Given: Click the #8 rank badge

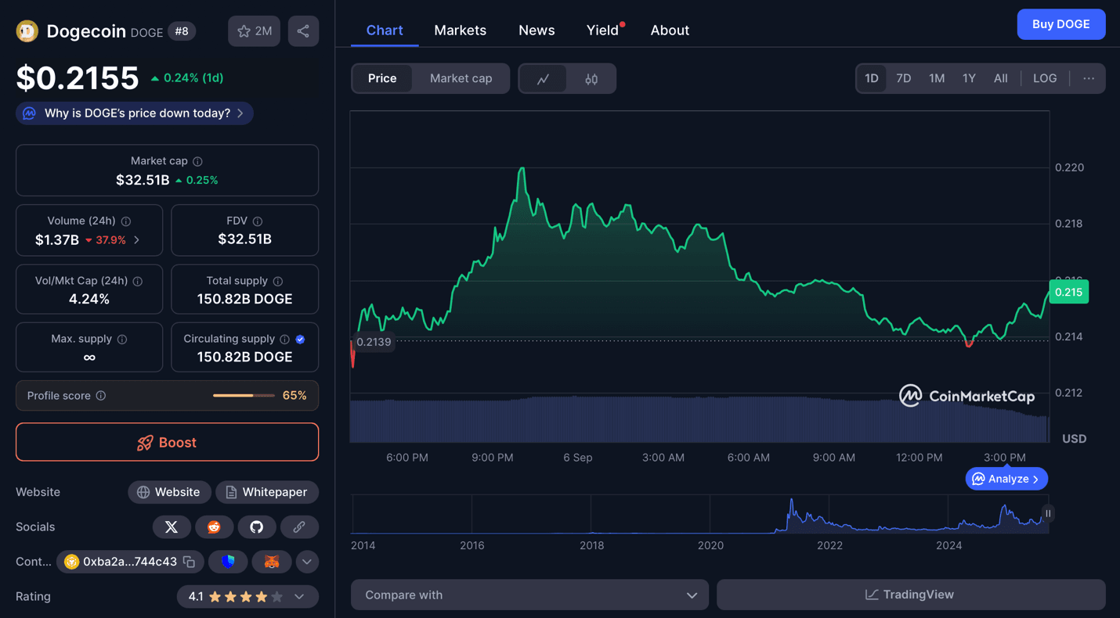Looking at the screenshot, I should pos(182,31).
